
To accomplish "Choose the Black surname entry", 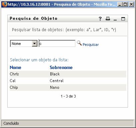I will click(55, 74).
